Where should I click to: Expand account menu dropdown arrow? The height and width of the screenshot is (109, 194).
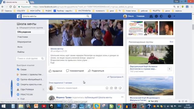coord(174,16)
